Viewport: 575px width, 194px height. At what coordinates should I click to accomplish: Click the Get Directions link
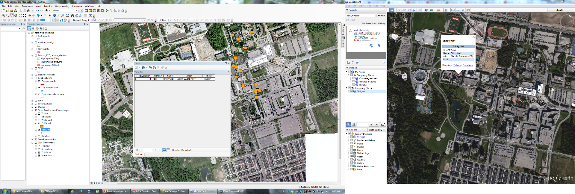[x=369, y=23]
